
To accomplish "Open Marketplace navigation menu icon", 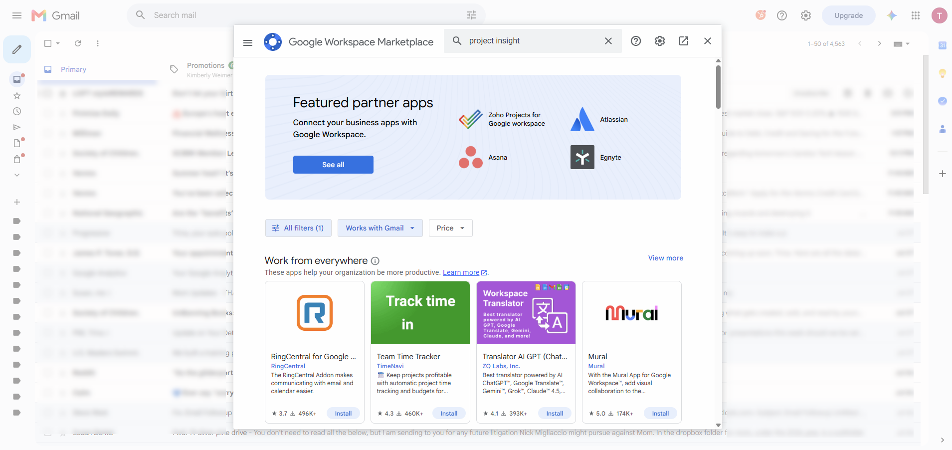I will tap(248, 42).
